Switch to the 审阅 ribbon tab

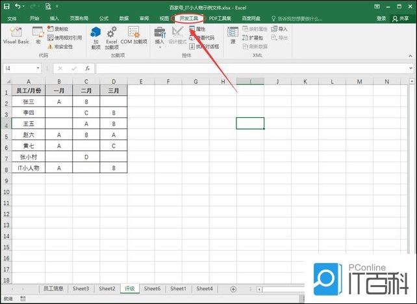[144, 18]
